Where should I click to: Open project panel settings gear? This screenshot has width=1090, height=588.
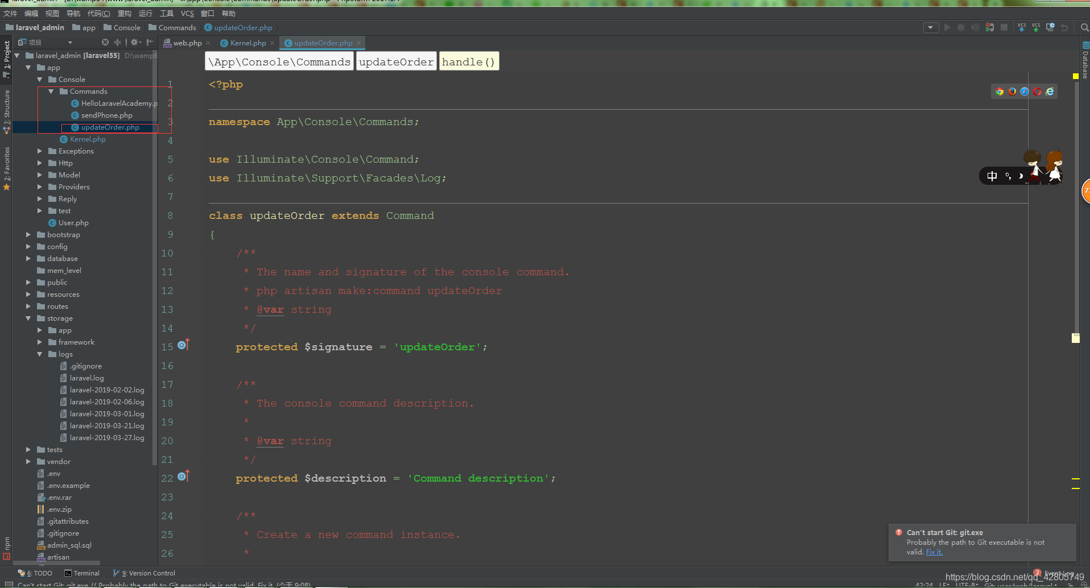coord(135,42)
